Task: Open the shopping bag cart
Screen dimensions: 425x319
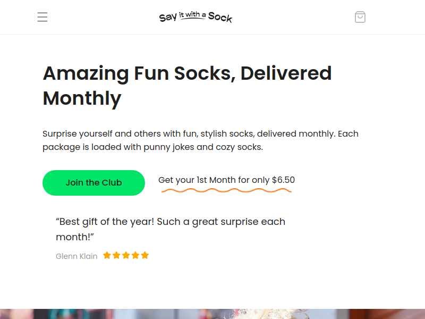Action: [x=360, y=17]
